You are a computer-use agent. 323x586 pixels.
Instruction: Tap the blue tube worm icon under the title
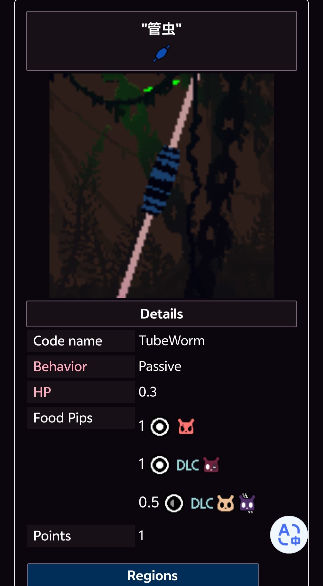pos(161,53)
